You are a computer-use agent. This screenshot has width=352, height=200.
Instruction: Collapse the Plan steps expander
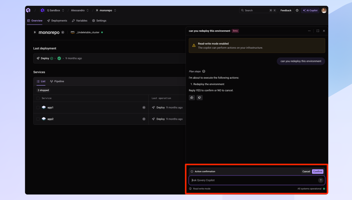point(204,71)
